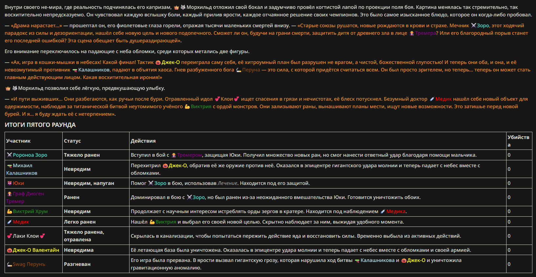Click heart icon before 'Клои' after 'Отравленный идол'
Image resolution: width=536 pixels, height=277 pixels.
217,99
